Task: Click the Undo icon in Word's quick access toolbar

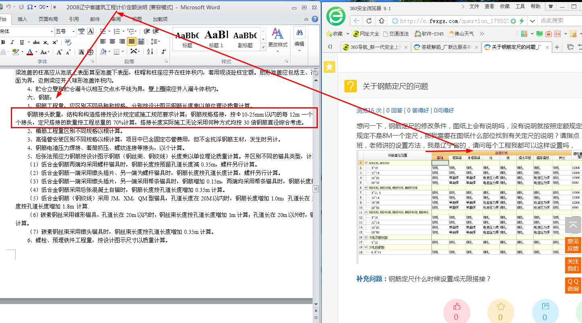Action: point(9,7)
